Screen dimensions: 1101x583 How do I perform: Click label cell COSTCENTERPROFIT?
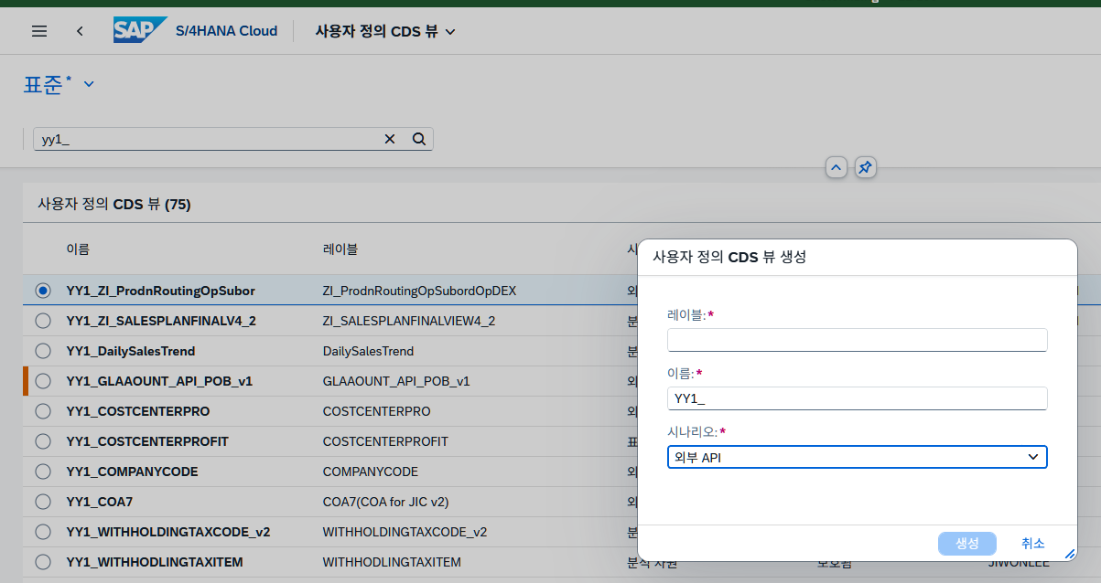[x=386, y=441]
